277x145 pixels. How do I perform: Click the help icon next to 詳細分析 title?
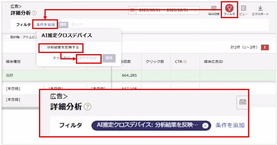pos(34,13)
